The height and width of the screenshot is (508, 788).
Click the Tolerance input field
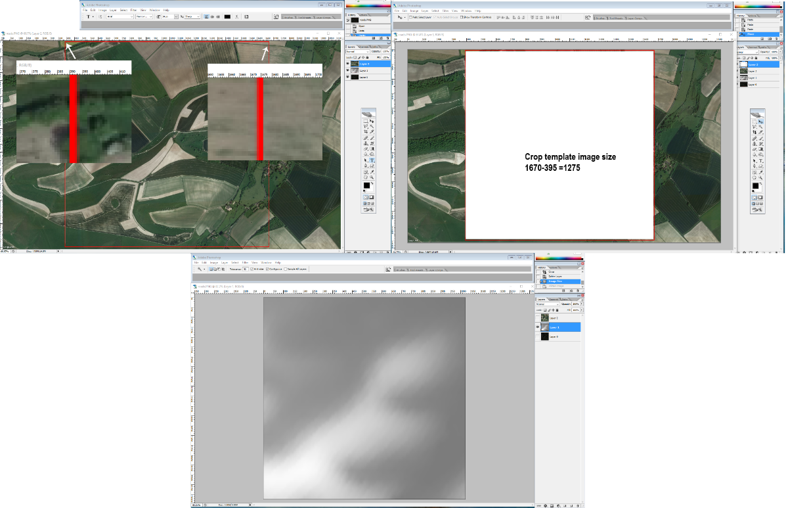[x=245, y=269]
